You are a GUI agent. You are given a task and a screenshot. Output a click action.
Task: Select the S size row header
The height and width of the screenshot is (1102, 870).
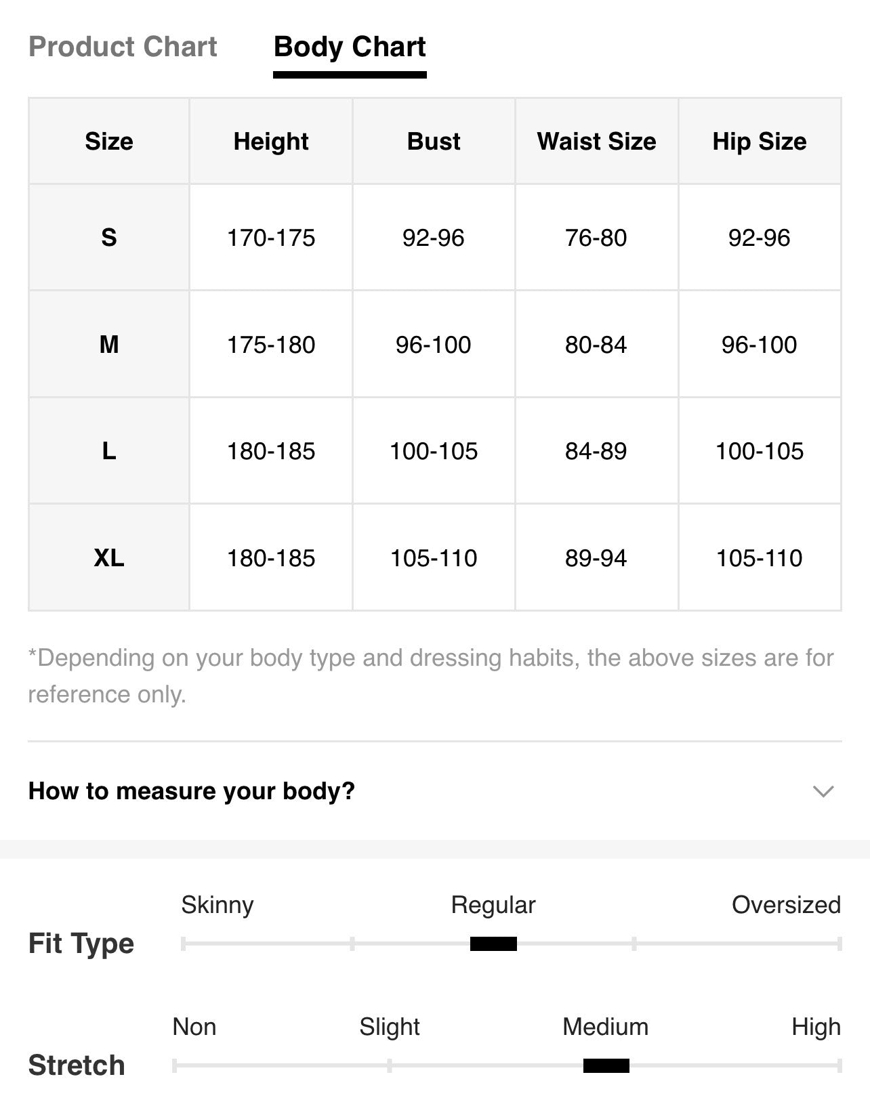tap(109, 238)
